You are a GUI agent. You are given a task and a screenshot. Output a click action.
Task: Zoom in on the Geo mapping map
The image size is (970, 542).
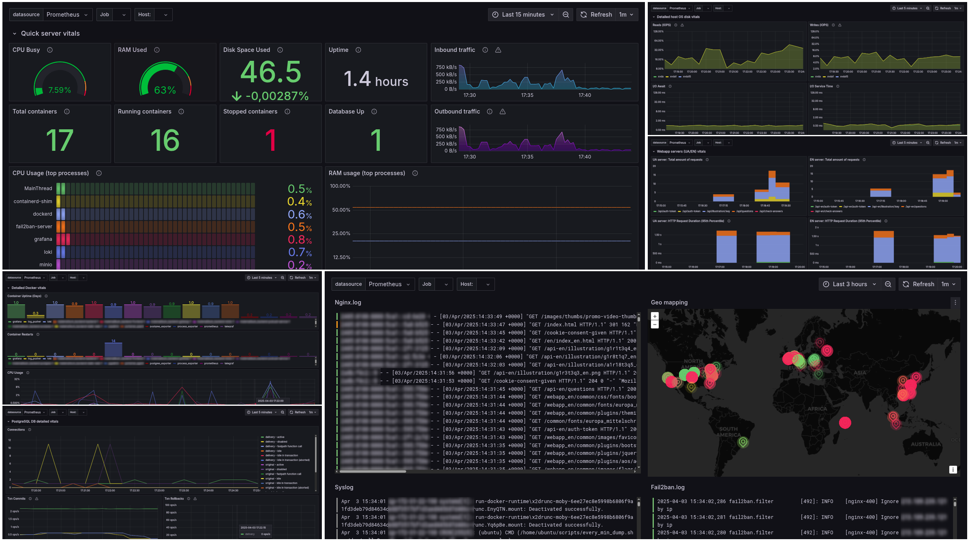pyautogui.click(x=655, y=316)
